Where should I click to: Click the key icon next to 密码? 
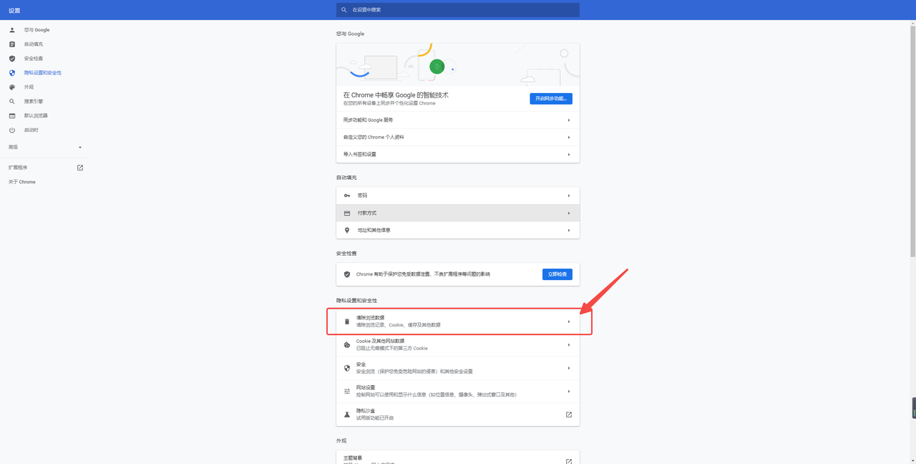pos(347,195)
